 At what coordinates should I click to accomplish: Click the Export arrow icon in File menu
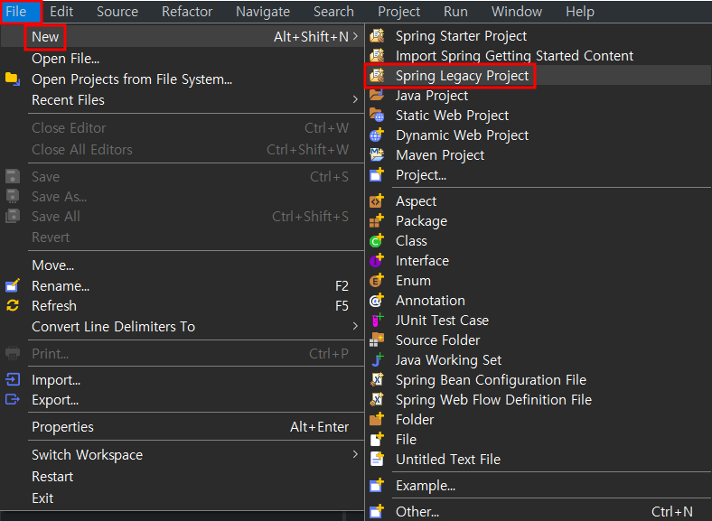13,399
